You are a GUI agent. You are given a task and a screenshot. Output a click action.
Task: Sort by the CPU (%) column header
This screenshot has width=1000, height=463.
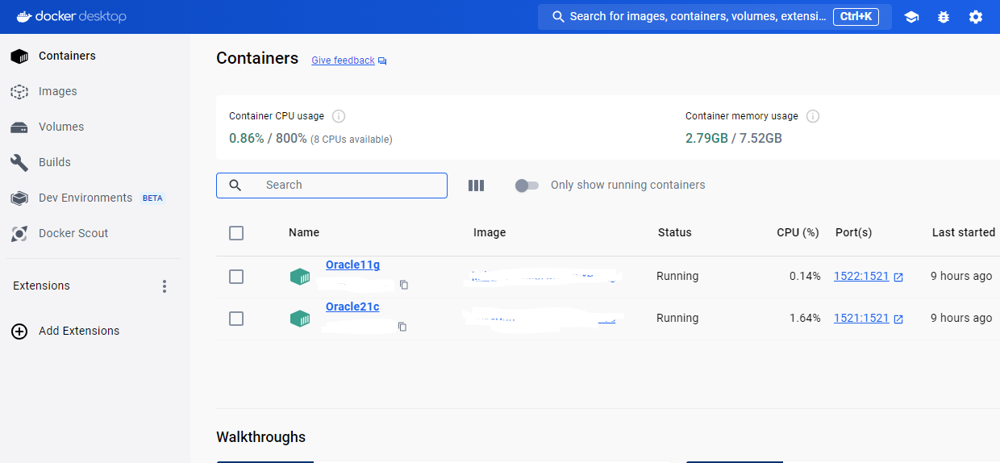pos(798,232)
